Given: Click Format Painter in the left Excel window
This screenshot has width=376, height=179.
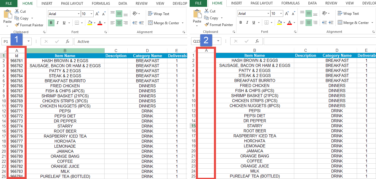Looking at the screenshot, I should 29,25.
